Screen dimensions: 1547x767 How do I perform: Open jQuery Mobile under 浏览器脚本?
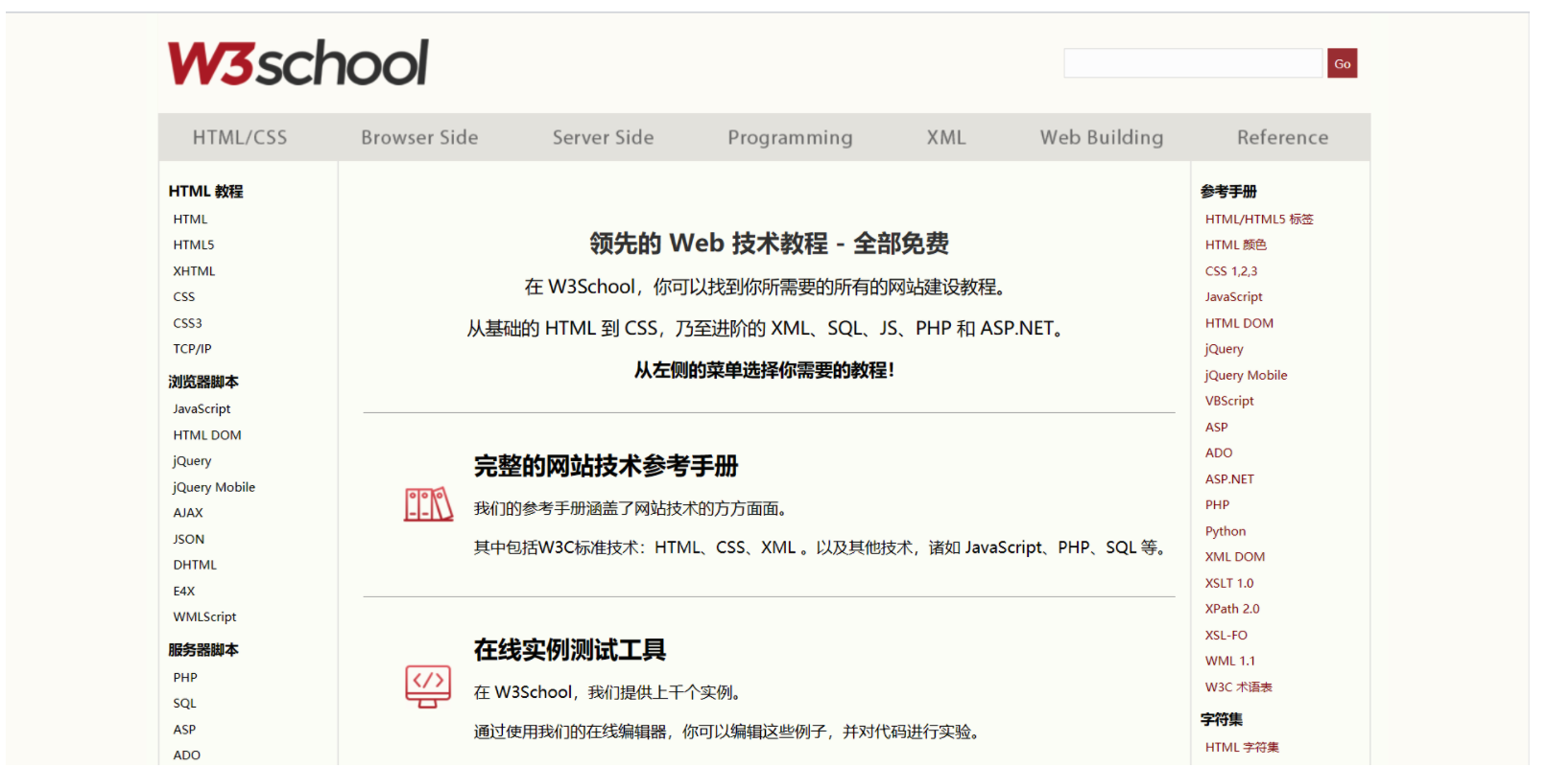(x=214, y=487)
